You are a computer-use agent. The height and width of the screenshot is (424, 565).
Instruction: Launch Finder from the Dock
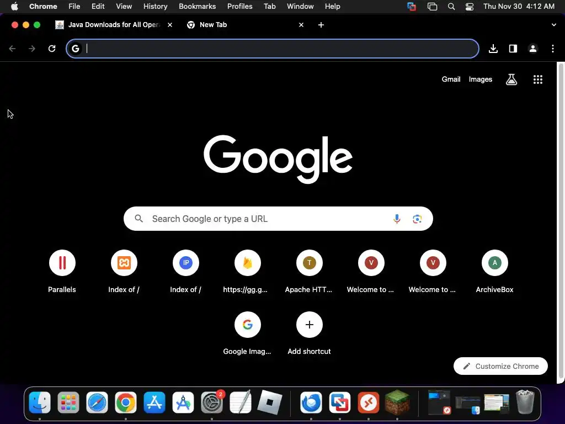tap(40, 402)
